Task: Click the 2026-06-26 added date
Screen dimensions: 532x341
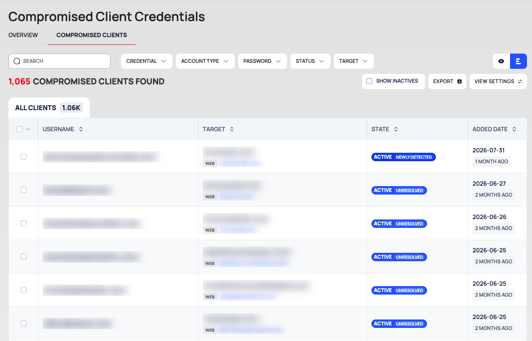Action: click(x=489, y=217)
